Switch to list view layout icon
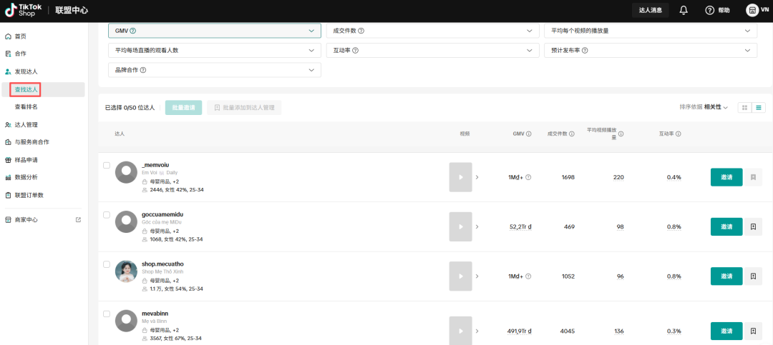Screen dimensions: 773x345 [x=759, y=107]
